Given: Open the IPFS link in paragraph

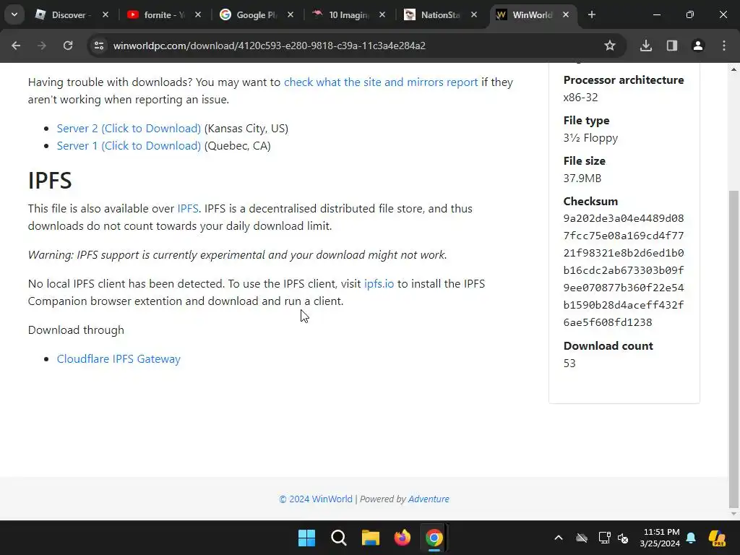Looking at the screenshot, I should pos(188,209).
